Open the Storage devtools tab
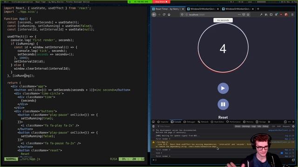This screenshot has width=298, height=167. tap(261, 122)
